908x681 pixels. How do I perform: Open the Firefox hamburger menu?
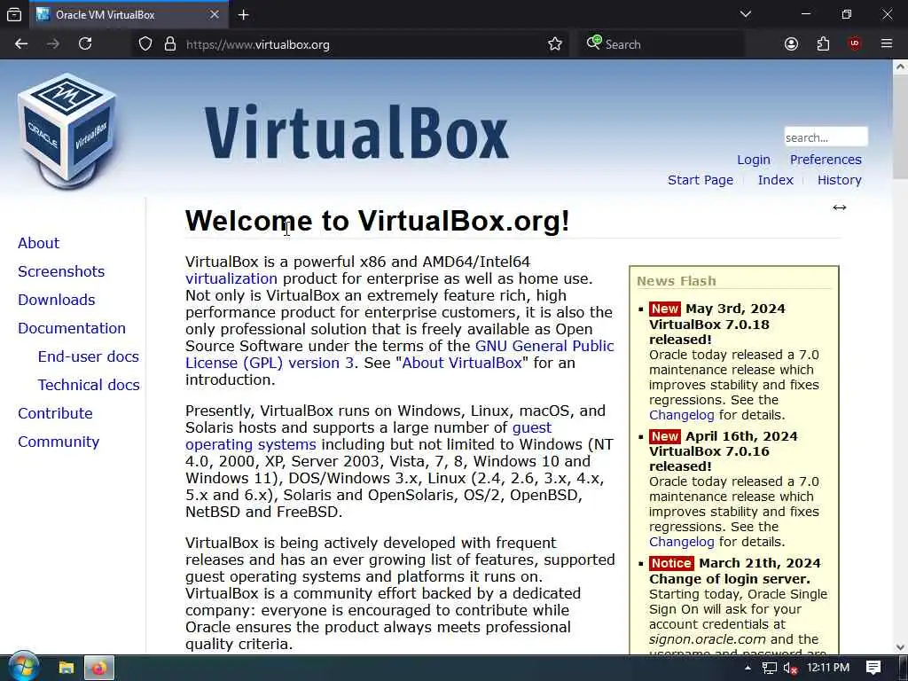[887, 44]
